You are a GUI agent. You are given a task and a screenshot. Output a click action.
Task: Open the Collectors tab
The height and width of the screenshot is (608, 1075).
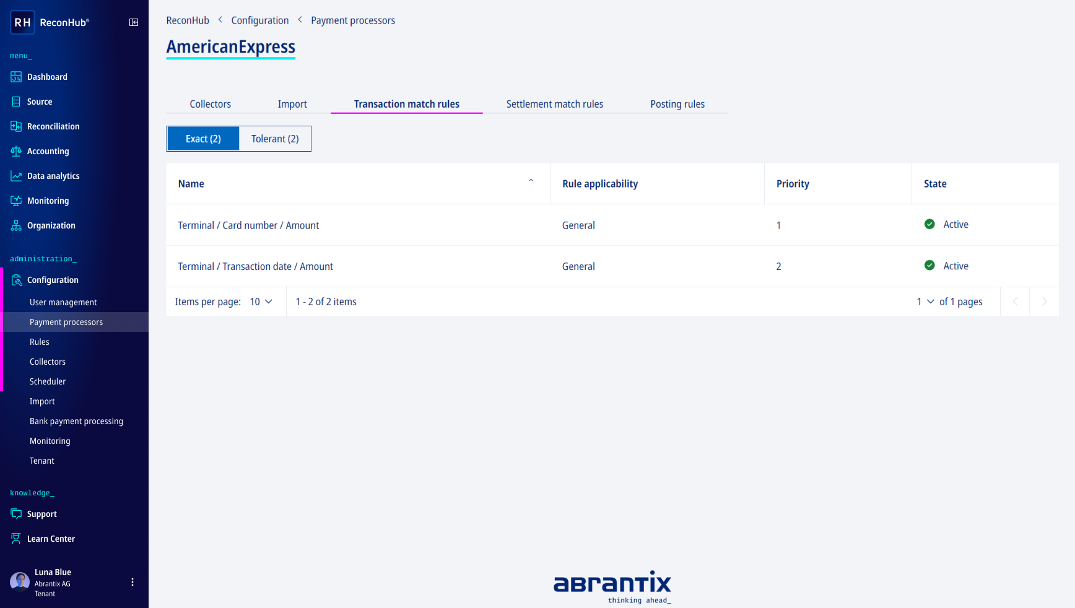(x=210, y=104)
